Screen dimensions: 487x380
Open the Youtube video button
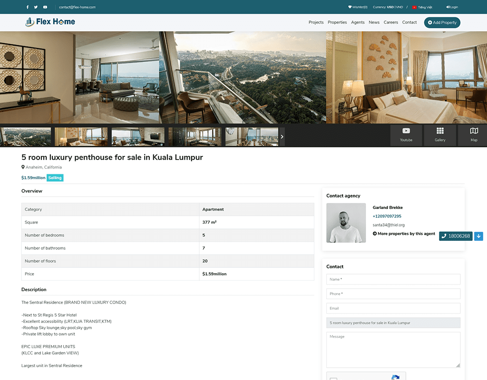[406, 135]
